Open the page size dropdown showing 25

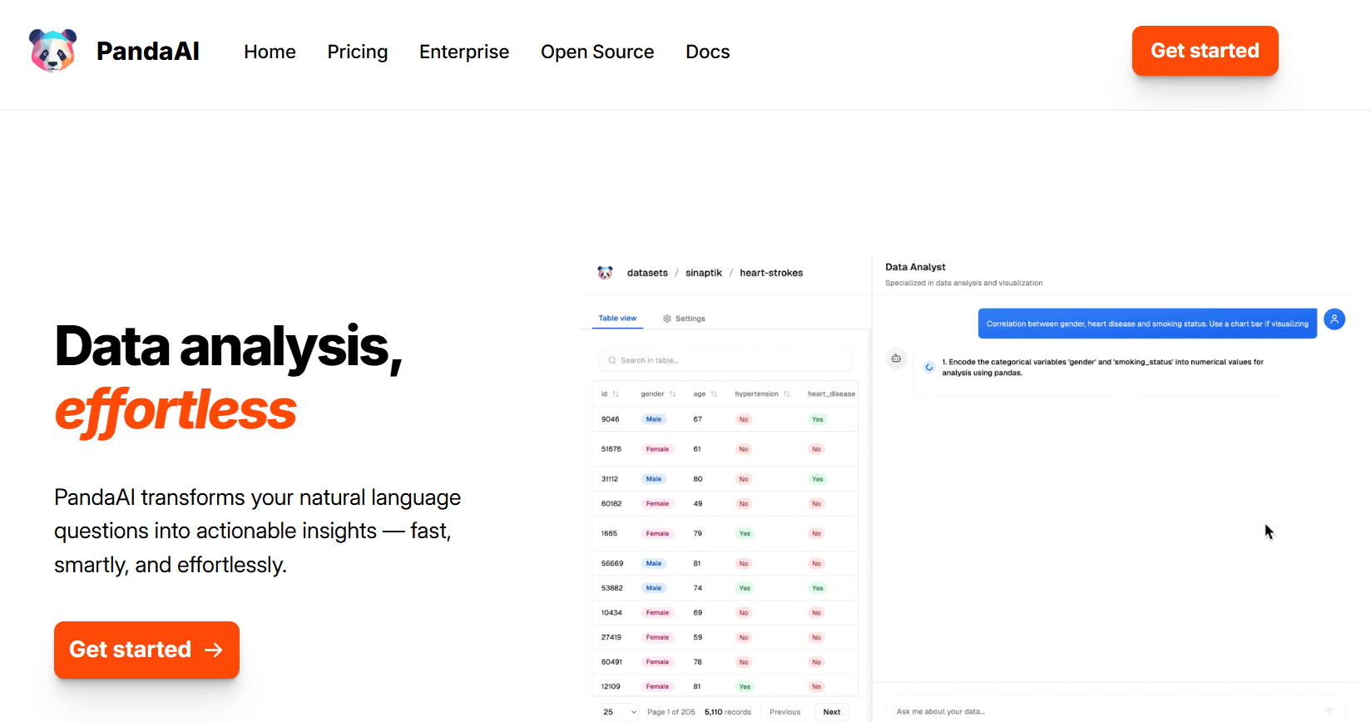click(x=620, y=712)
